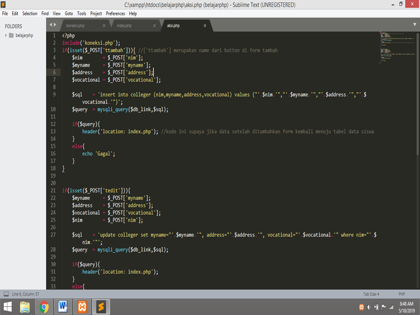Viewport: 420px width, 315px height.
Task: Open the Goto menu
Action: click(69, 13)
